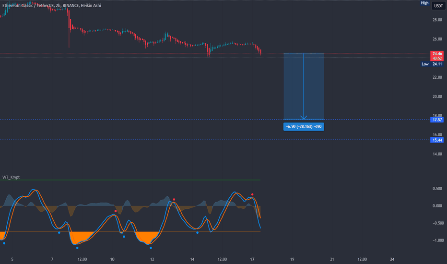
Task: Click date label 14 on time axis
Action: point(192,259)
